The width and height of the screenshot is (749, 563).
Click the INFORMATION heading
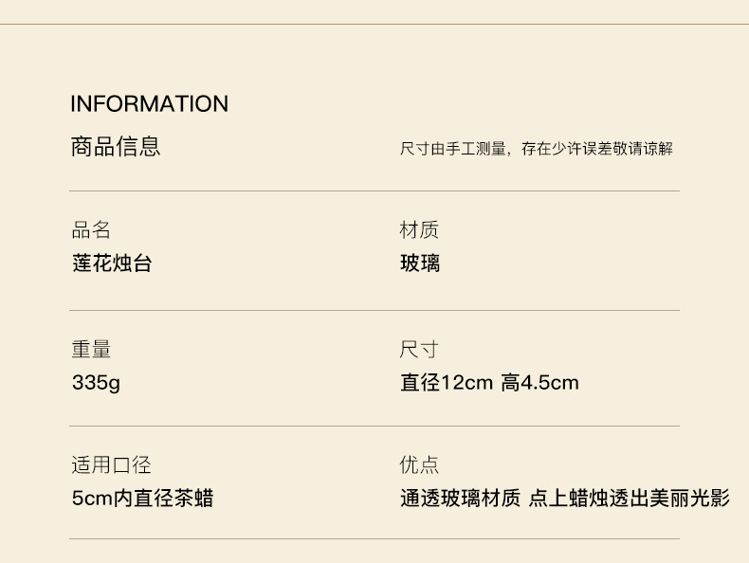coord(149,103)
